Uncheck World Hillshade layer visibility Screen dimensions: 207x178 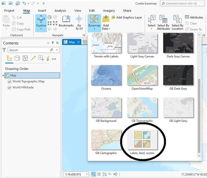click(x=10, y=88)
